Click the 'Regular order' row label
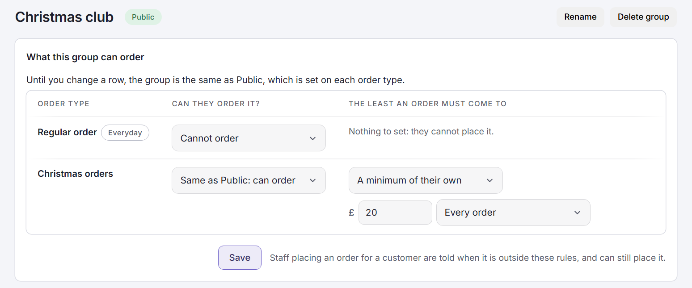 pos(67,132)
